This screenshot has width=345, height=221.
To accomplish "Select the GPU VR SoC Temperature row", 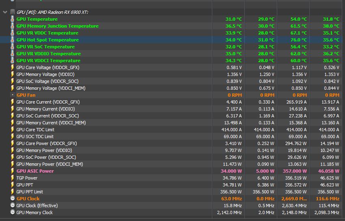I will click(x=171, y=46).
